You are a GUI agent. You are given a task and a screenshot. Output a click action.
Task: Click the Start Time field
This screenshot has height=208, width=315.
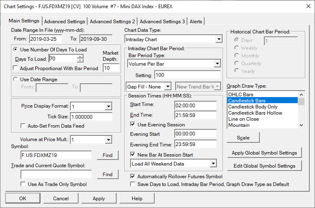[196, 105]
